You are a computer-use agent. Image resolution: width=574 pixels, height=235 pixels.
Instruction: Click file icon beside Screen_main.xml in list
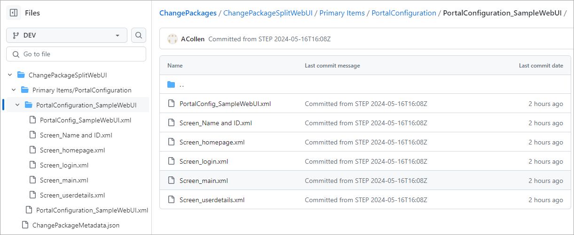coord(172,181)
